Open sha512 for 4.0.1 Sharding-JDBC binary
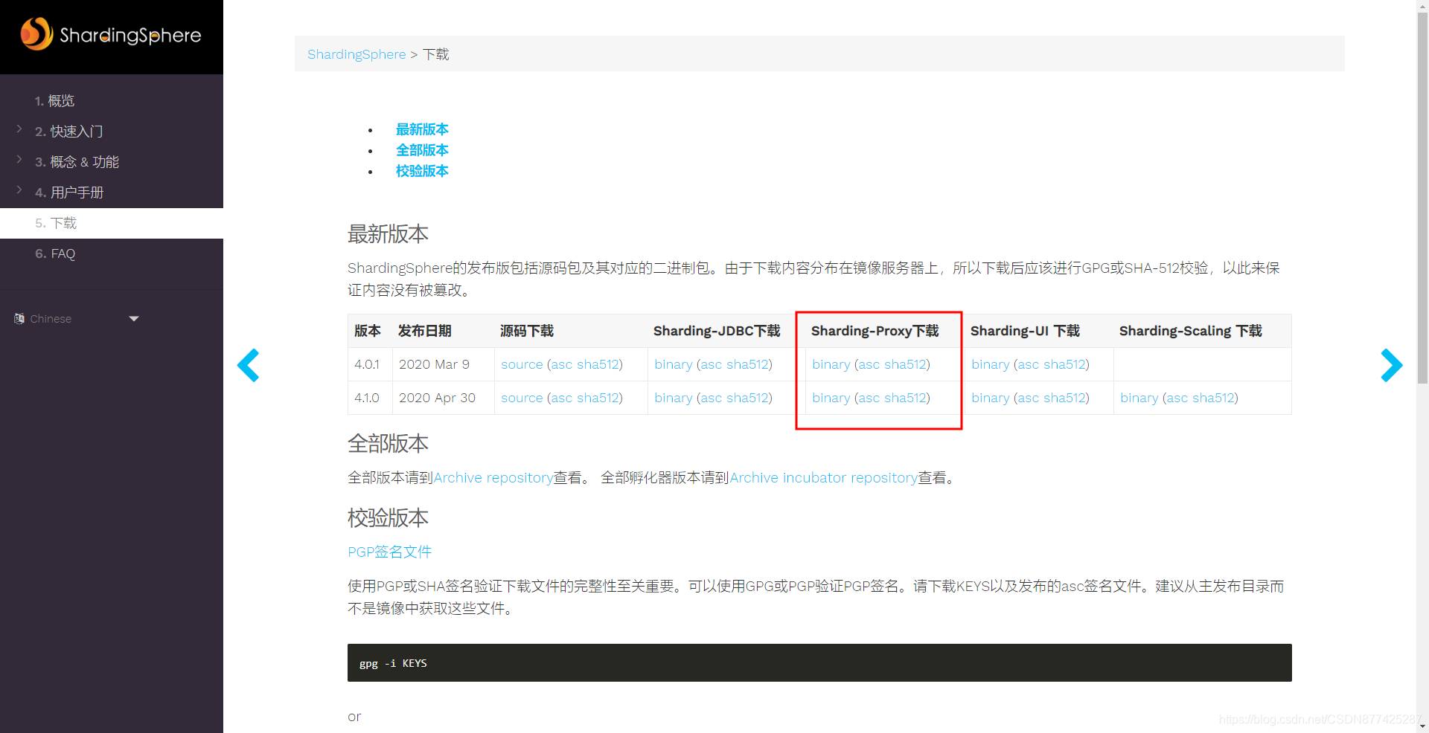The height and width of the screenshot is (733, 1429). [747, 364]
